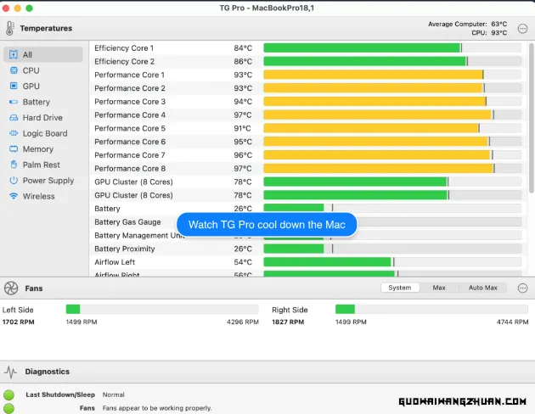Click the Performance Core 6 temperature bar
The image size is (535, 414).
392,142
